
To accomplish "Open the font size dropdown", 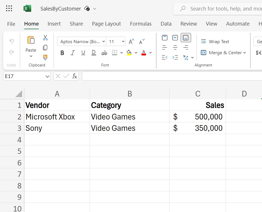I will point(122,41).
